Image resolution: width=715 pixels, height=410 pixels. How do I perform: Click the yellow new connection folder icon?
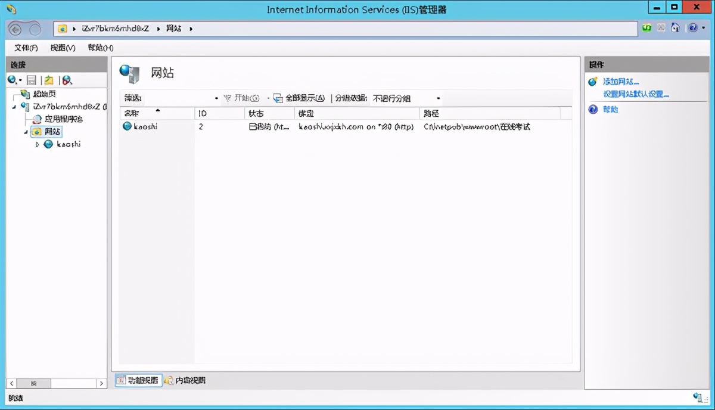click(48, 79)
